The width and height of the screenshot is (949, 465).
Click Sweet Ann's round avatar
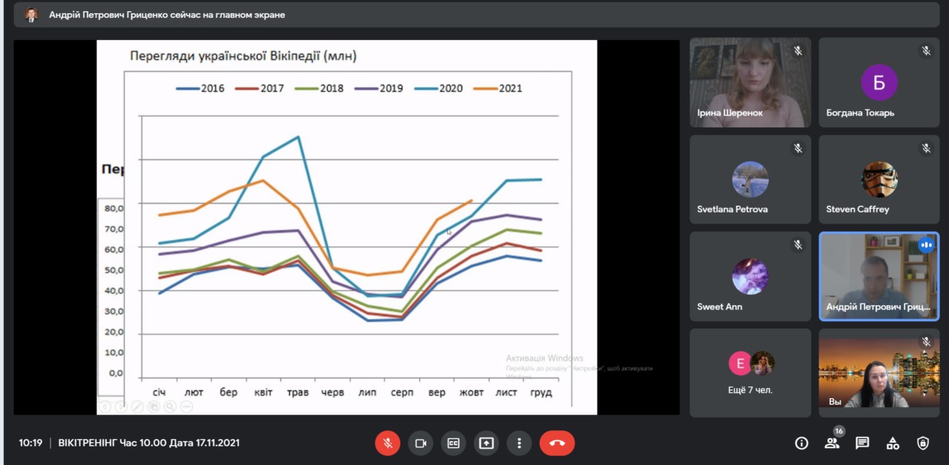pos(750,276)
